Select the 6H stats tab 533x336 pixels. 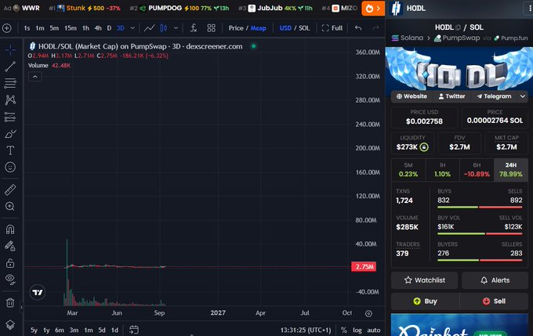[477, 170]
